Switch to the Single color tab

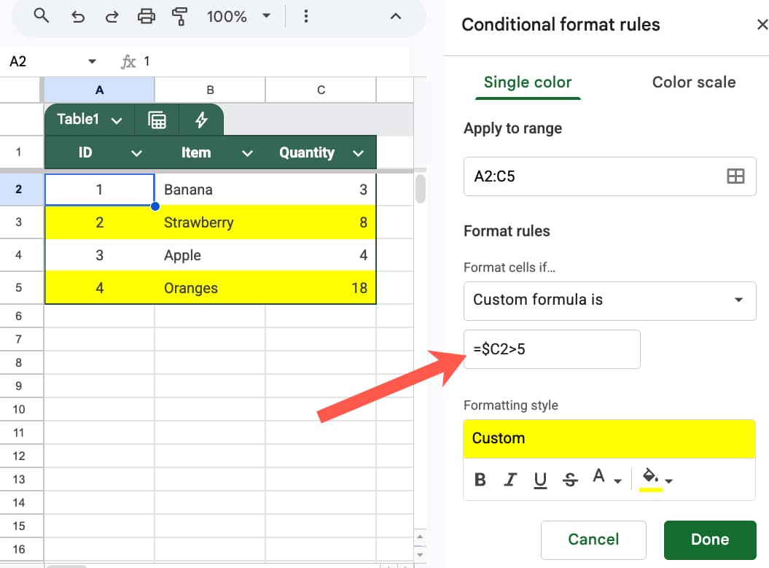coord(528,82)
